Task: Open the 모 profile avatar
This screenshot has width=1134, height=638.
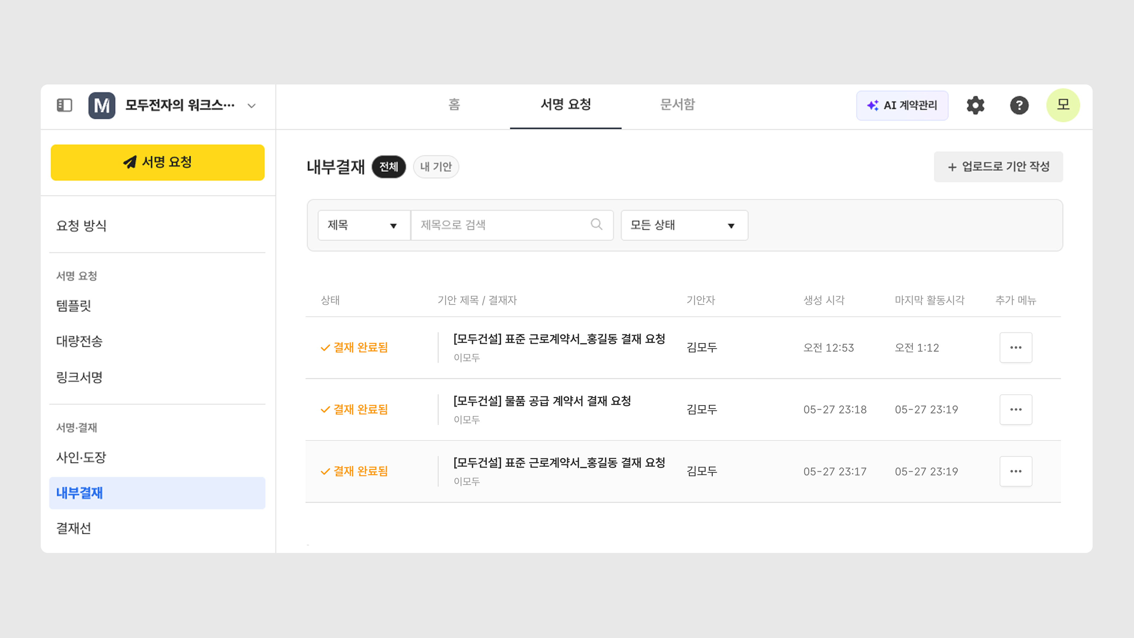Action: [x=1063, y=105]
